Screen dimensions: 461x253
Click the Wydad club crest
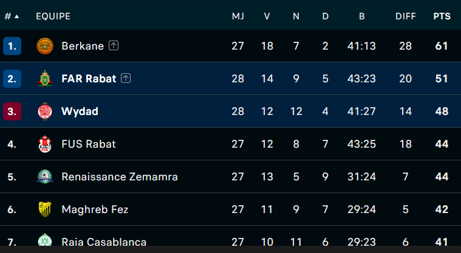[x=45, y=111]
